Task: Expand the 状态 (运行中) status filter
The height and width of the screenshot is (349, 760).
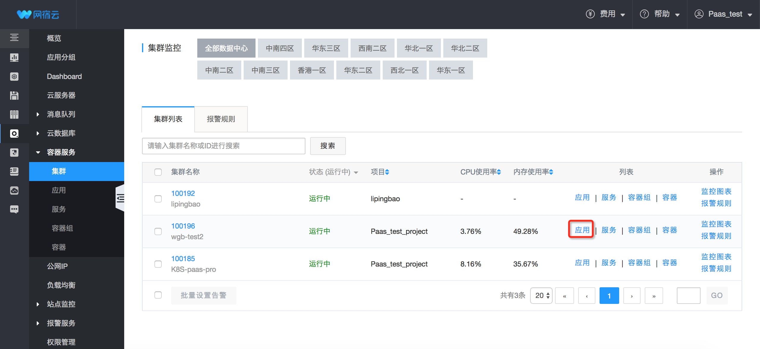Action: pyautogui.click(x=333, y=172)
